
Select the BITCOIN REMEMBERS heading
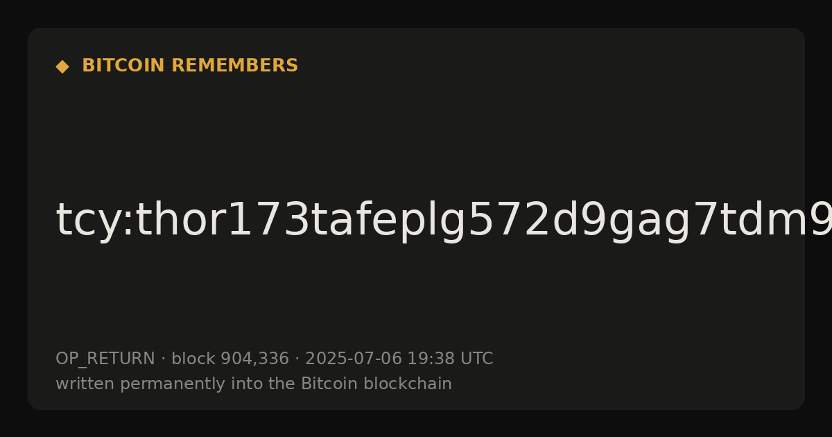point(190,66)
